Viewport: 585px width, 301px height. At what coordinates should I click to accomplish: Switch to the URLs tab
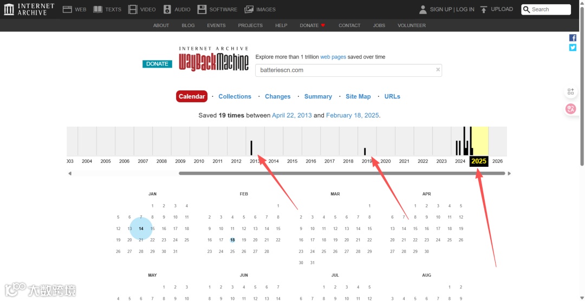(x=392, y=96)
